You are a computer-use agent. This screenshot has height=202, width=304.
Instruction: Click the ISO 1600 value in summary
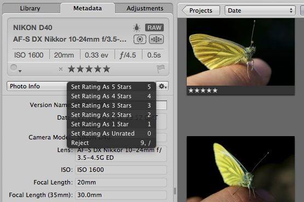coord(28,55)
